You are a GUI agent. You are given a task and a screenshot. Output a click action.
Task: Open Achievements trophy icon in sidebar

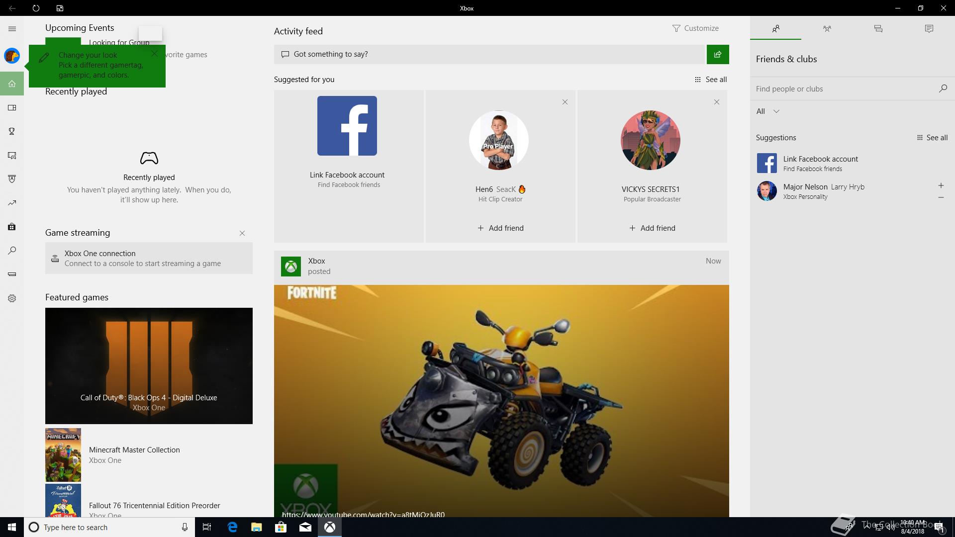click(x=12, y=131)
